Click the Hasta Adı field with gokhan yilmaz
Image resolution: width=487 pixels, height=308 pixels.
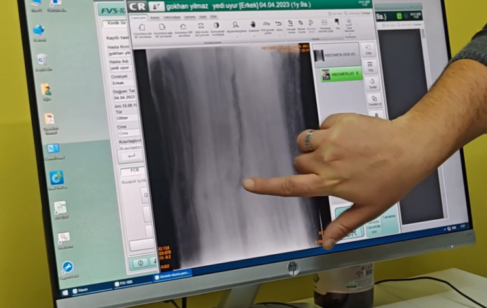click(121, 53)
